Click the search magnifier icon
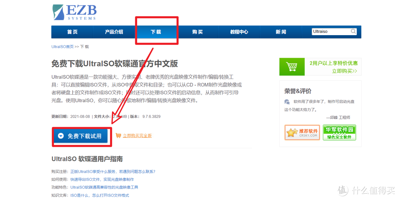The height and width of the screenshot is (200, 399). click(353, 31)
